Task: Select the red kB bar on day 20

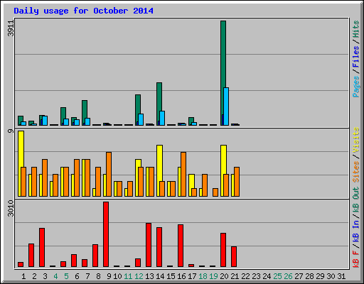Action: tap(223, 250)
